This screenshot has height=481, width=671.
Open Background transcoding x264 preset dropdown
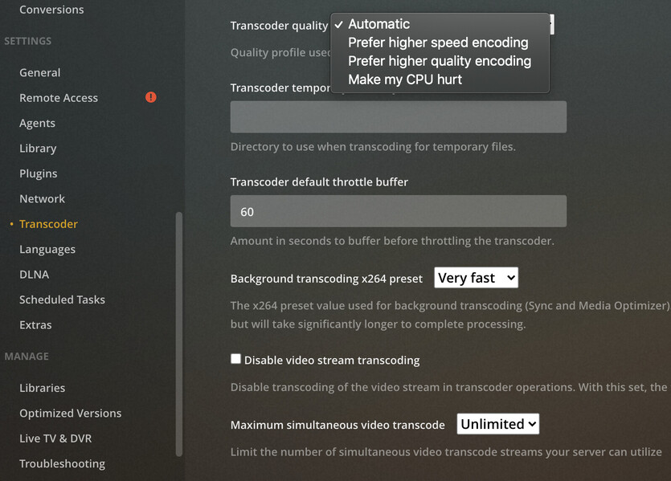[476, 278]
